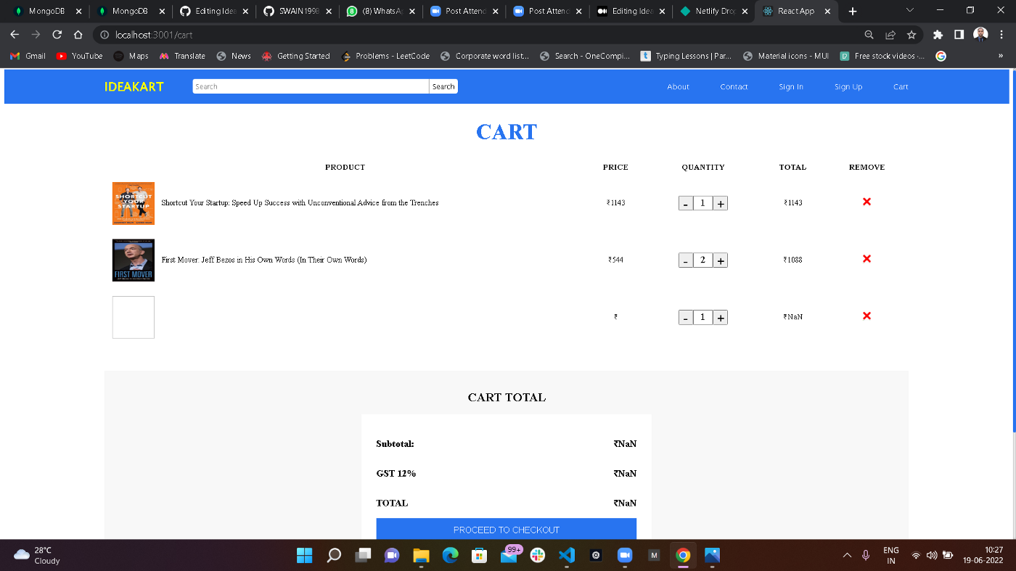This screenshot has width=1016, height=571.
Task: Launch Visual Studio Code from the taskbar
Action: [x=567, y=555]
